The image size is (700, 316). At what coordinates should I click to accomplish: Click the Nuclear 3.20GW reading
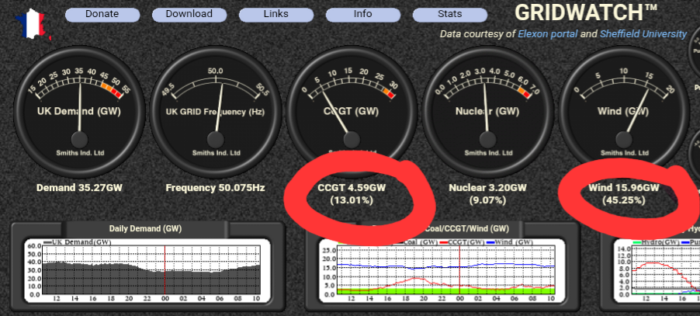pos(487,188)
